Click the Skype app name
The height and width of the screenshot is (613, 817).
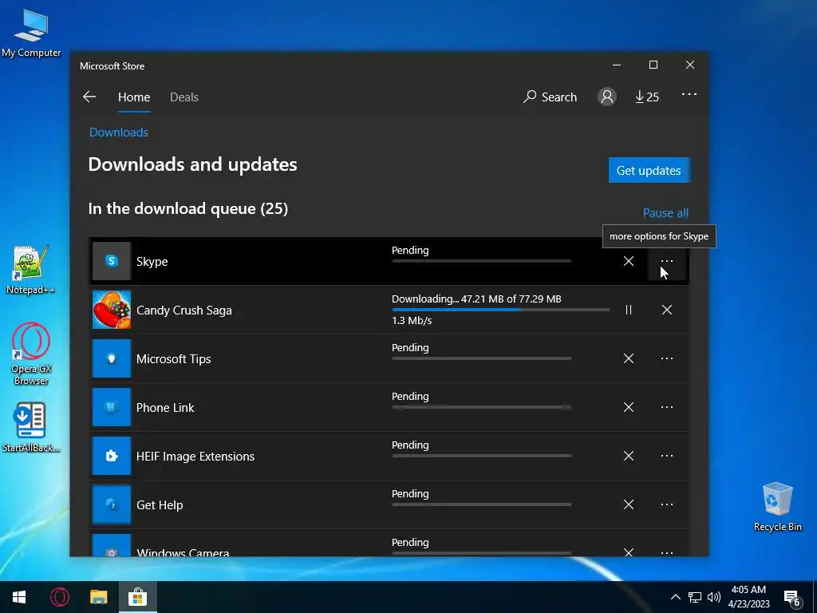(x=152, y=262)
